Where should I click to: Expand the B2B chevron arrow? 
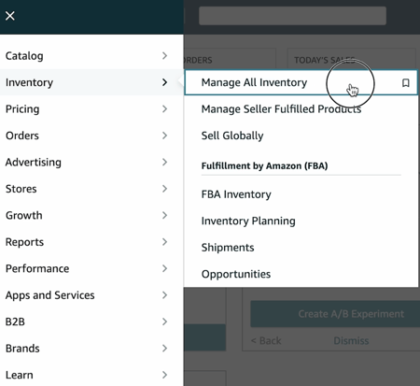point(165,322)
